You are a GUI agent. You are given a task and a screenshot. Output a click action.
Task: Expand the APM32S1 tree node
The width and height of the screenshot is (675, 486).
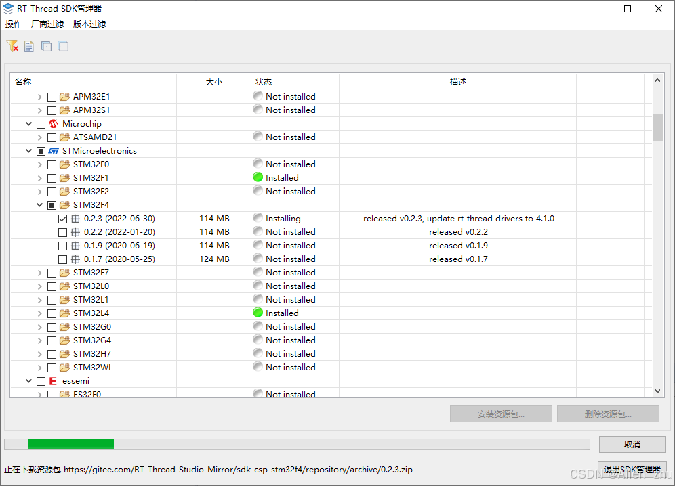39,110
